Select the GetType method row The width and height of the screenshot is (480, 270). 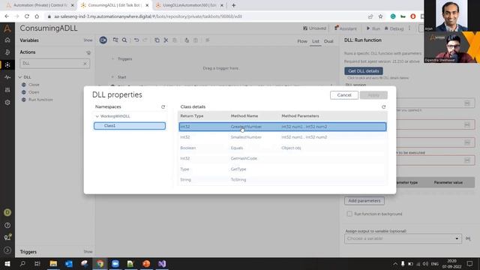[283, 169]
